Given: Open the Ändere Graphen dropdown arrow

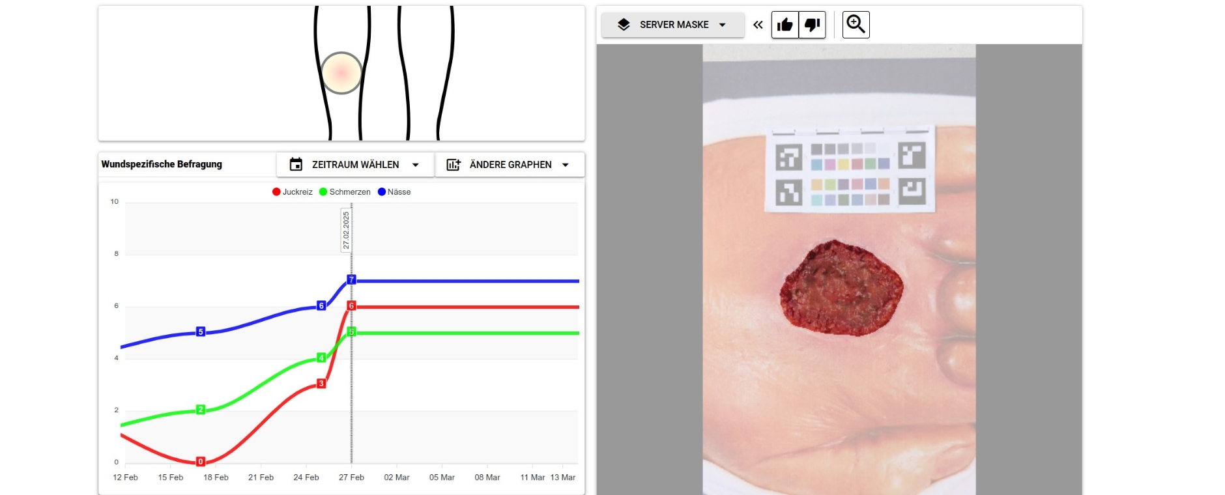Looking at the screenshot, I should (x=566, y=165).
